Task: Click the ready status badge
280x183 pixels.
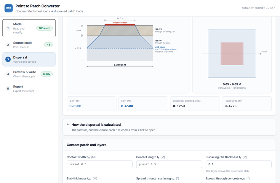Action: (x=47, y=74)
